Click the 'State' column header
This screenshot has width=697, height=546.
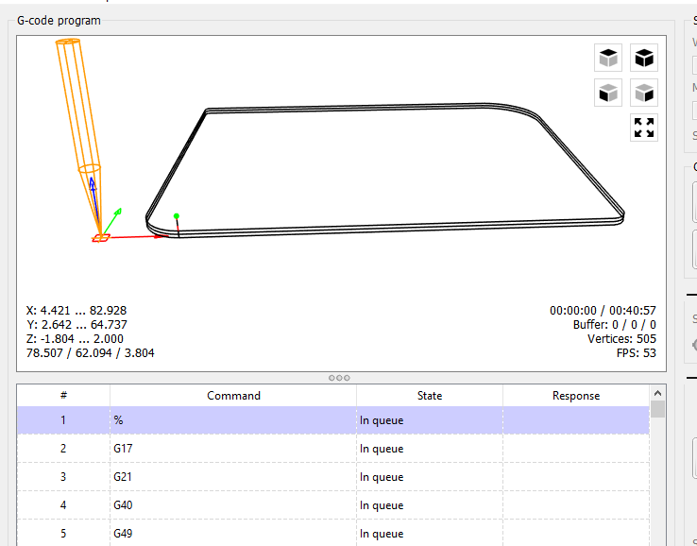tap(430, 395)
